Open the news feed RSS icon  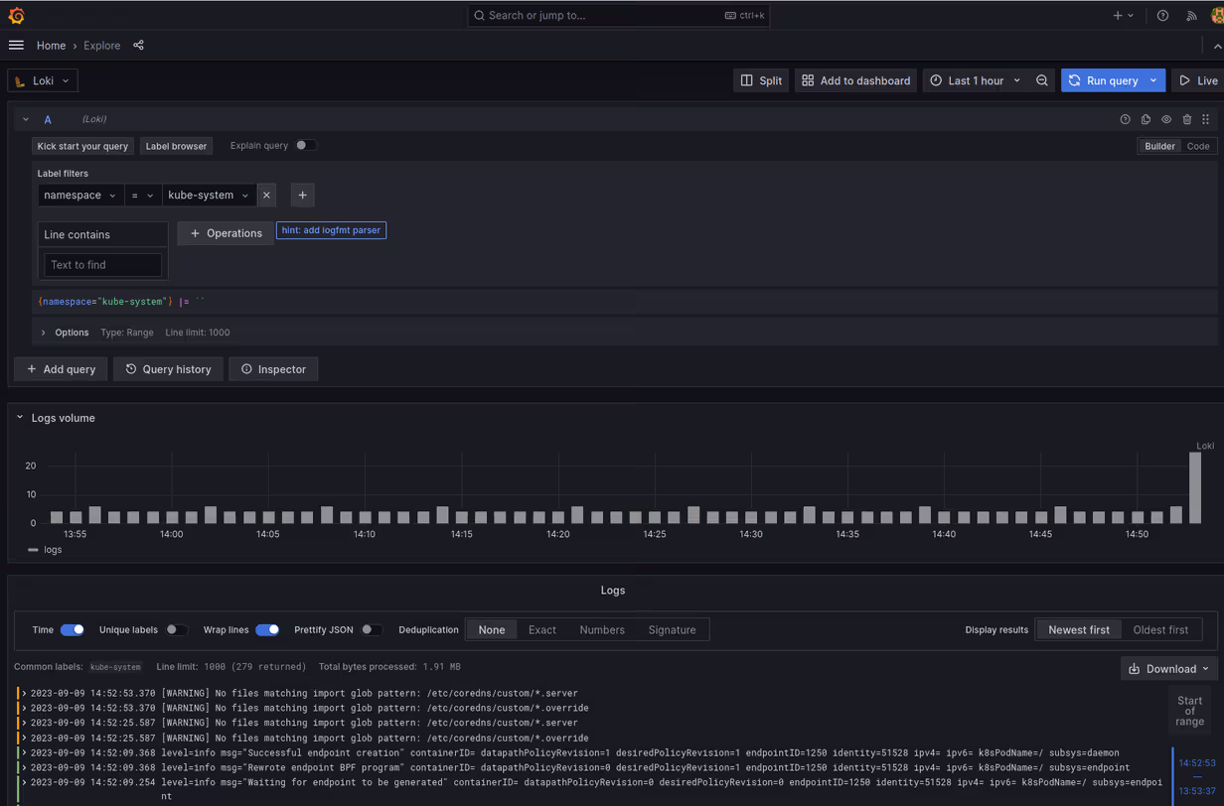[x=1191, y=16]
